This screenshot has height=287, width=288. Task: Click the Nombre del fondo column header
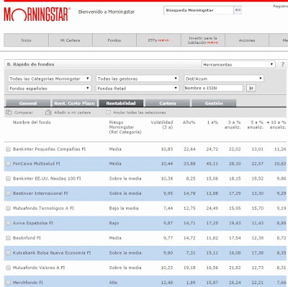[x=32, y=123]
